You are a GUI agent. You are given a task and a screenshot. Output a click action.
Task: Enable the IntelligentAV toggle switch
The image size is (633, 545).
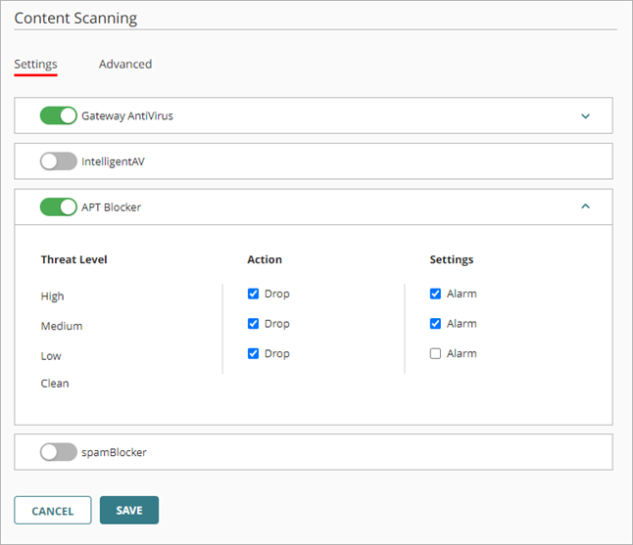point(58,161)
